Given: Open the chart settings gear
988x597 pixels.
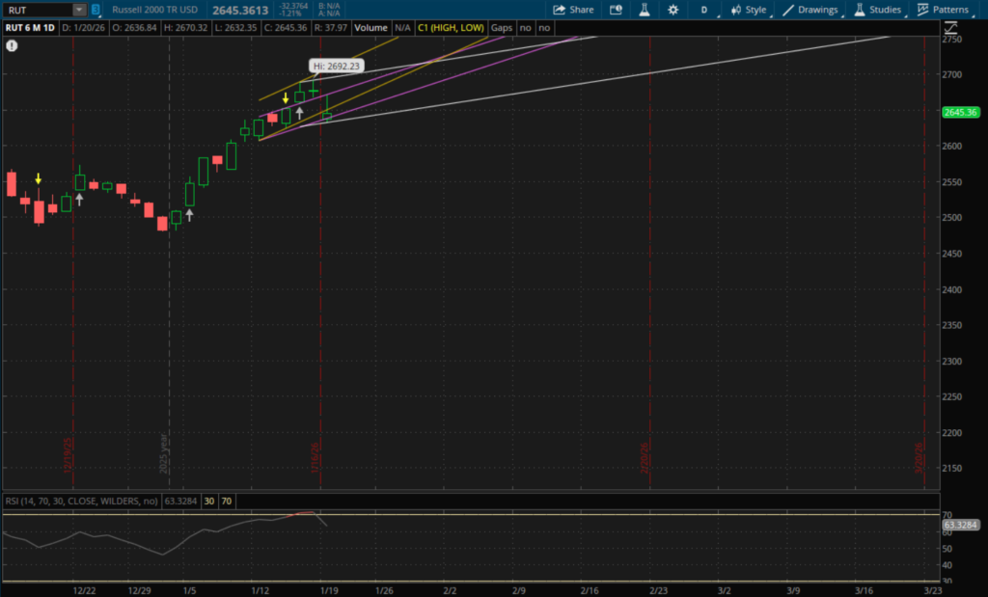Looking at the screenshot, I should tap(672, 10).
